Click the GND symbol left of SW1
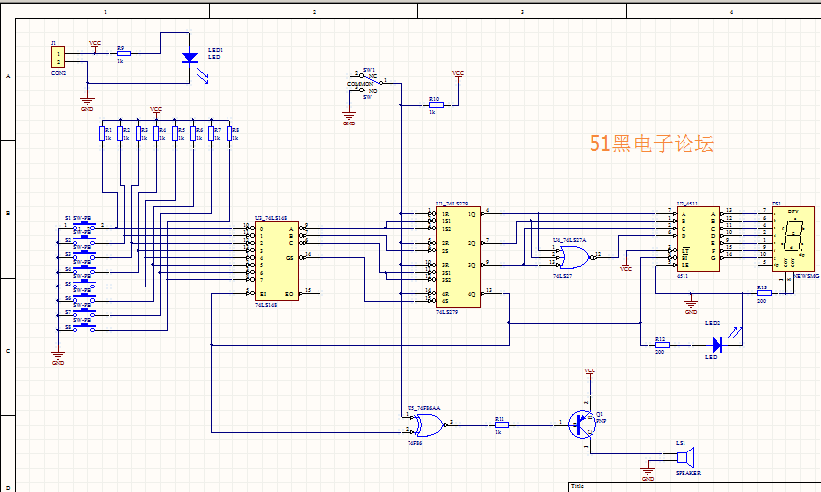This screenshot has width=821, height=492. 349,118
